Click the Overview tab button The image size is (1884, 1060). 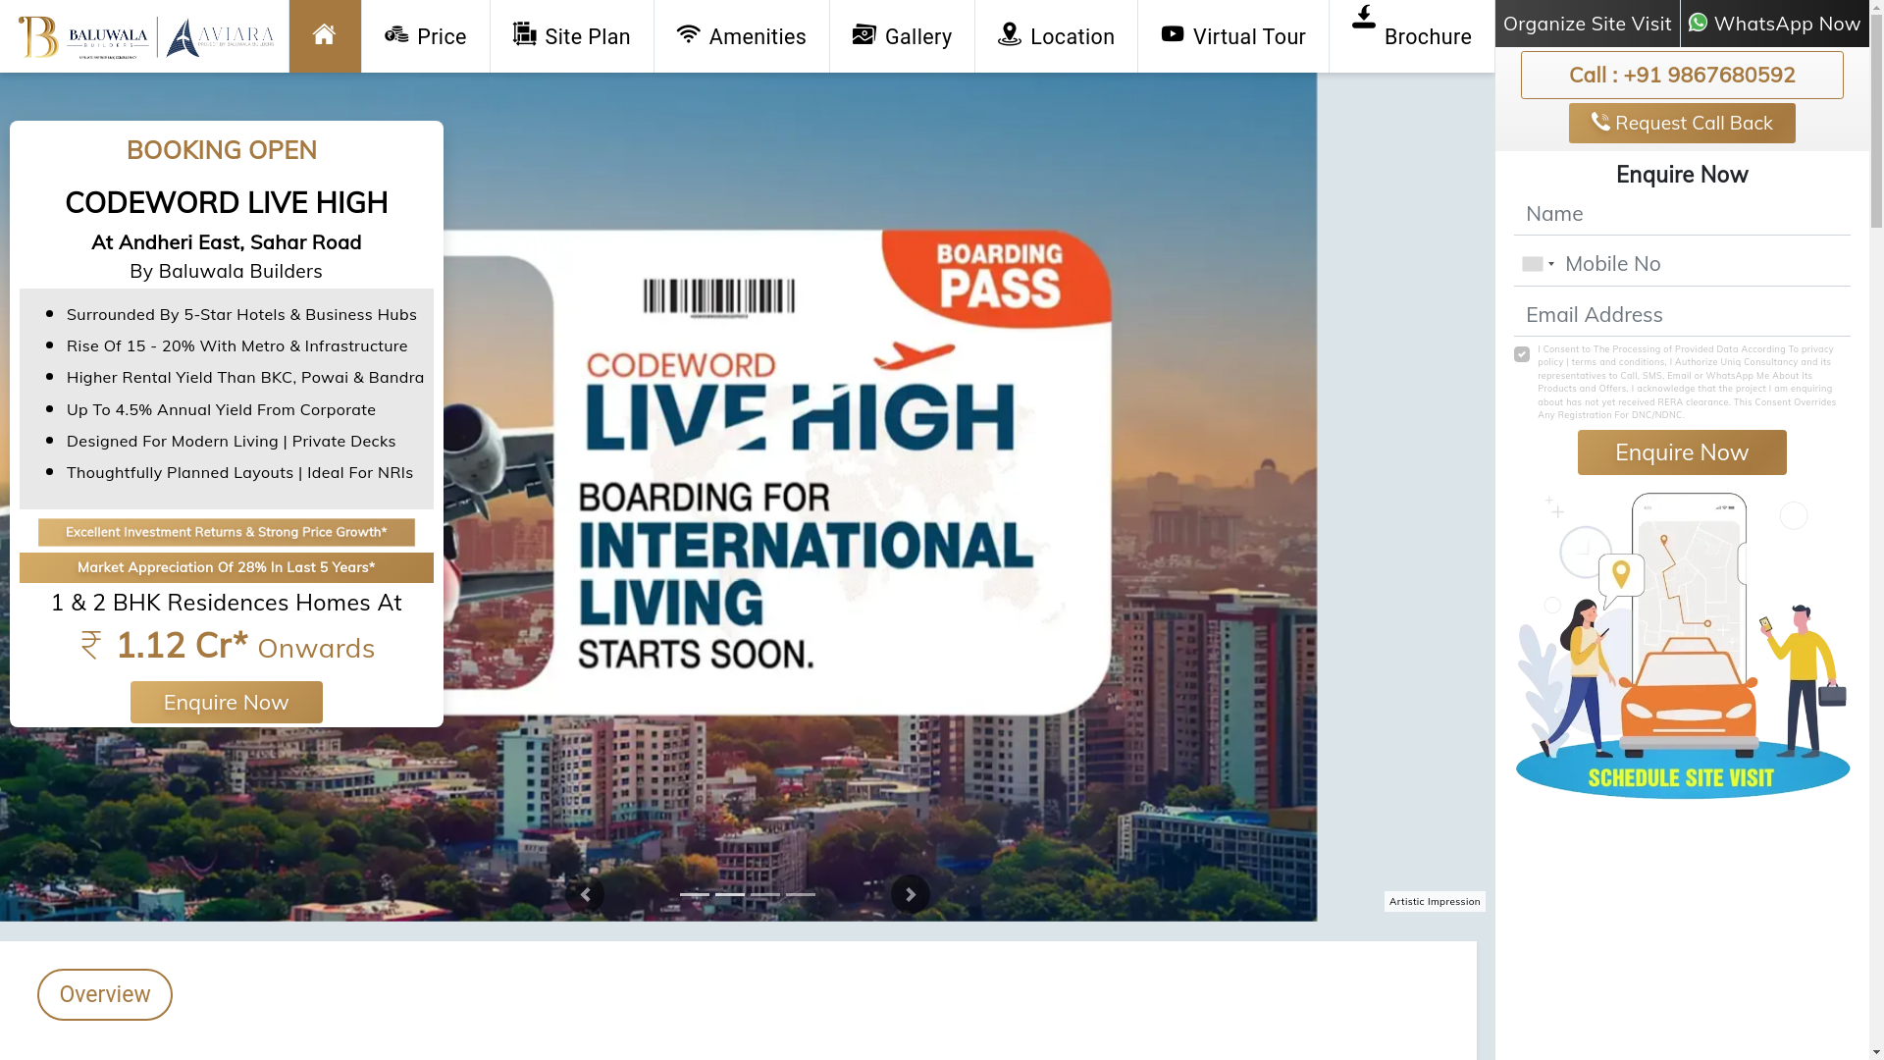tap(105, 994)
